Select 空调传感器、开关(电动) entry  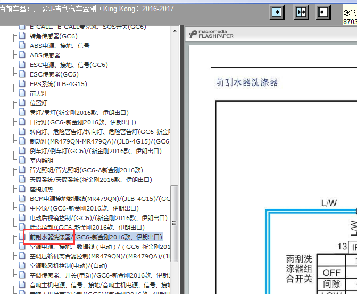99,275
